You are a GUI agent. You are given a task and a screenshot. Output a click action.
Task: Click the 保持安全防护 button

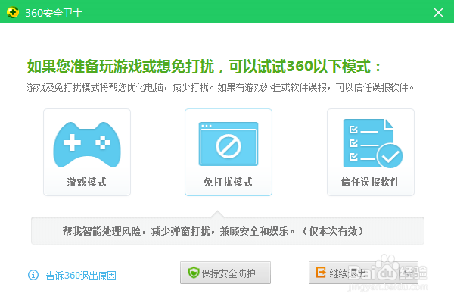pos(225,273)
